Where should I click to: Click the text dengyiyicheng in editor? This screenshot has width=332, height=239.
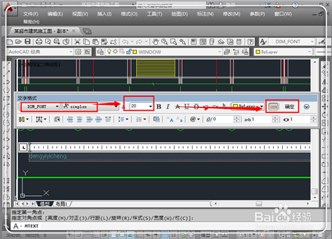pos(48,156)
